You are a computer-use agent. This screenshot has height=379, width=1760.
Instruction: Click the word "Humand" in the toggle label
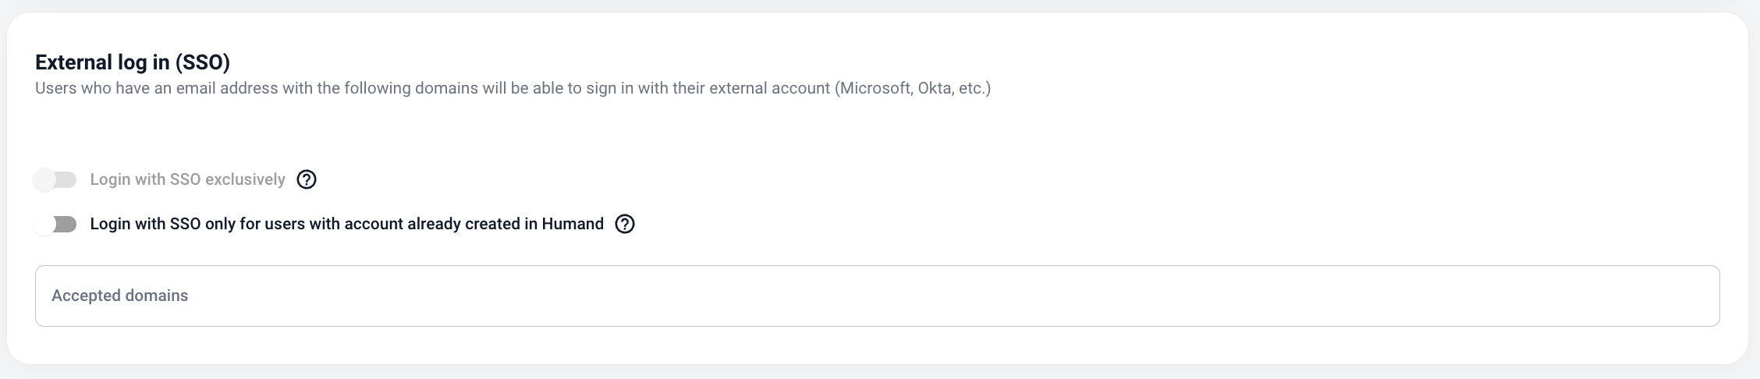coord(573,225)
